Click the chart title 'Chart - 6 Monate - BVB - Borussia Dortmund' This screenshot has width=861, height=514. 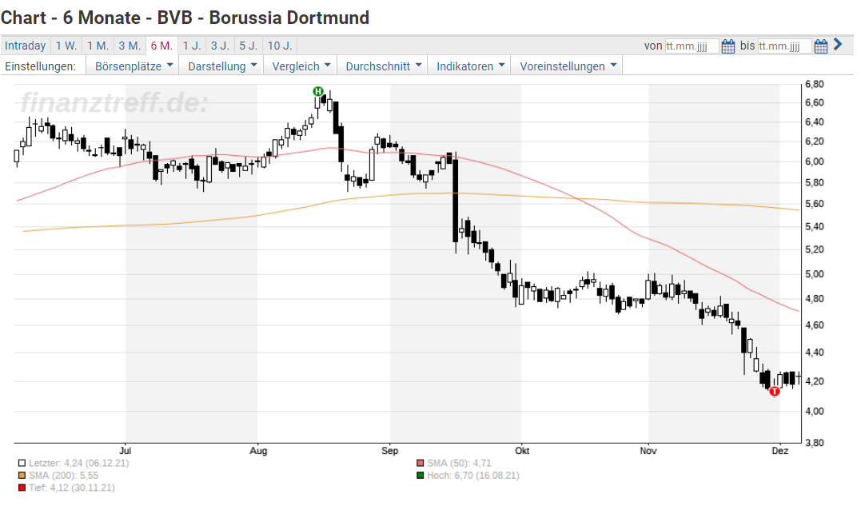pos(185,18)
